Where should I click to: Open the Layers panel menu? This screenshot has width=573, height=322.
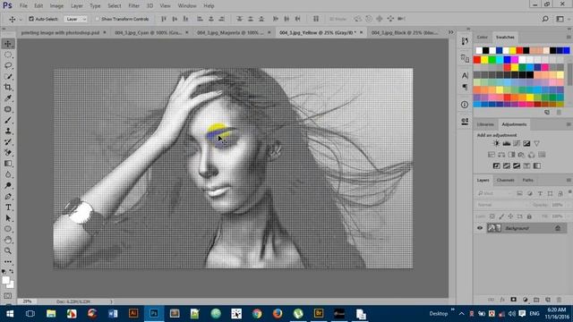pyautogui.click(x=569, y=181)
